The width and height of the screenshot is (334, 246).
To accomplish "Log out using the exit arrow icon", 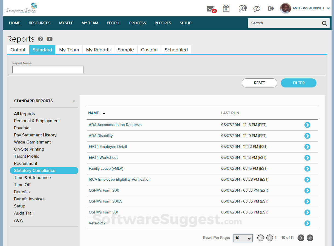I will (x=271, y=8).
